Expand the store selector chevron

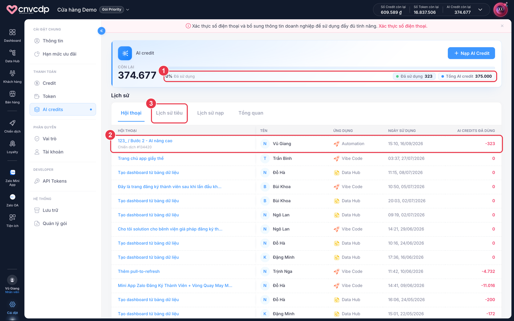pyautogui.click(x=128, y=10)
